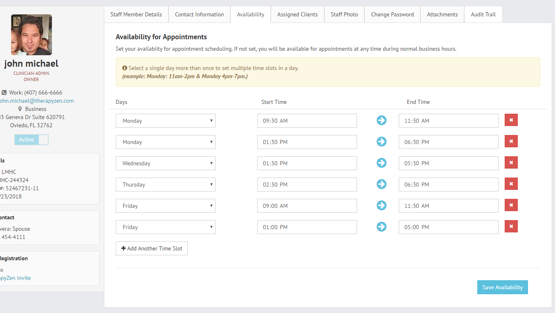This screenshot has height=313, width=555.
Task: Click the TherapyZen Invite link
Action: (15, 278)
